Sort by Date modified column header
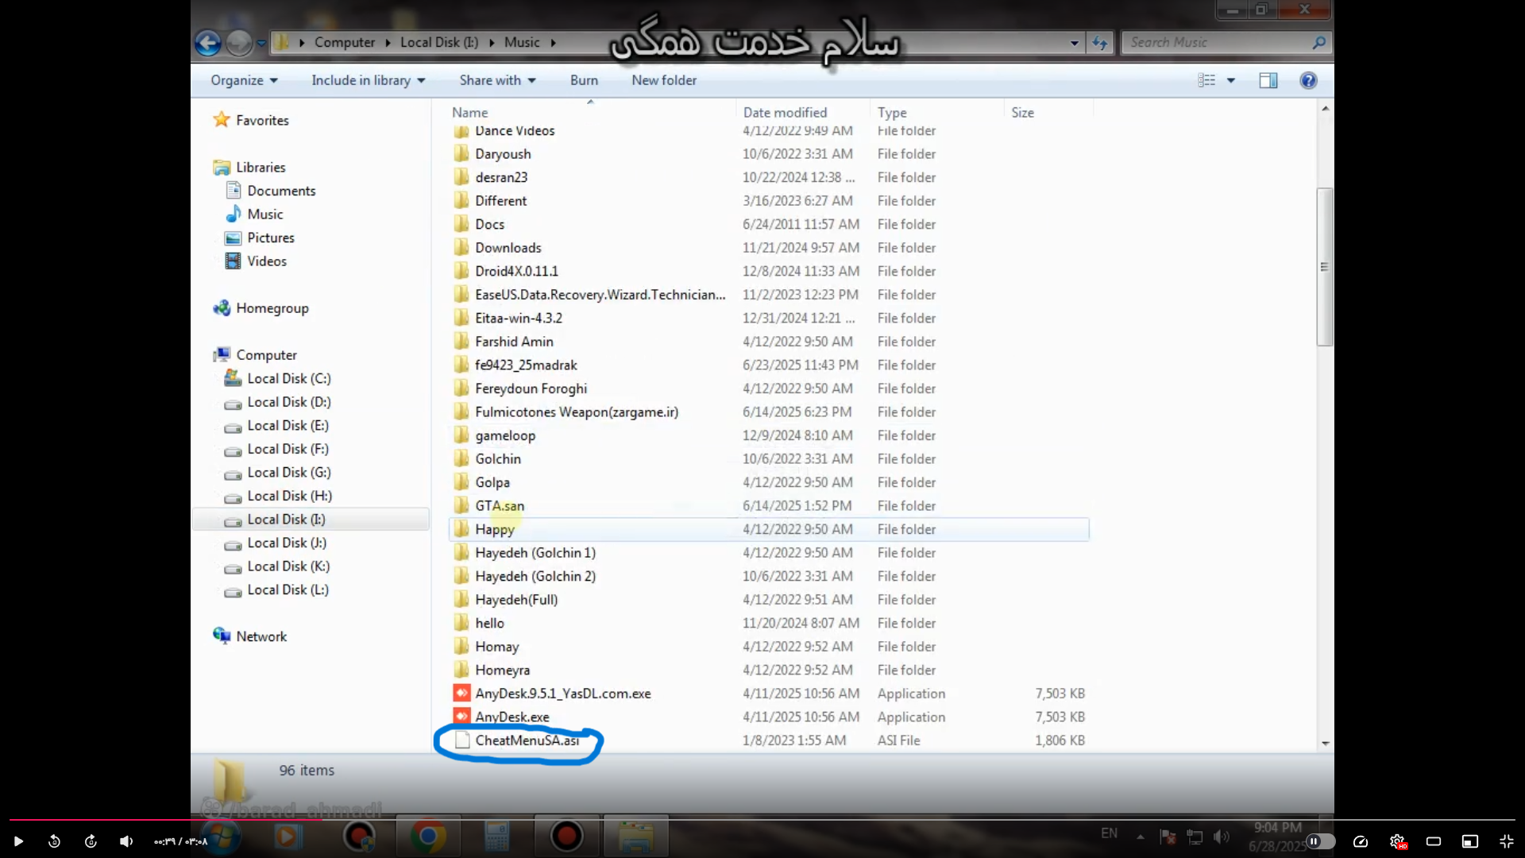 click(802, 113)
